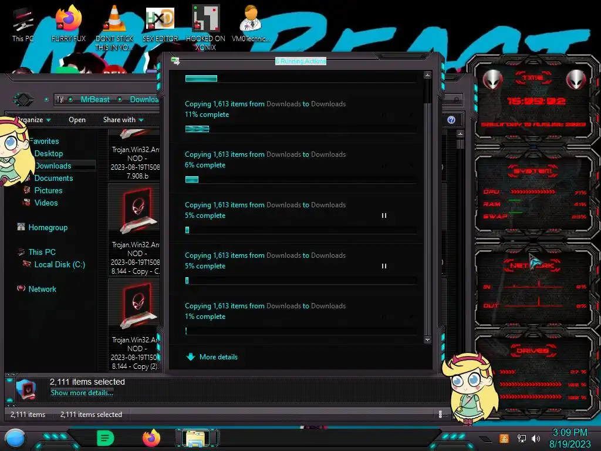The width and height of the screenshot is (601, 451).
Task: Click the copy dialog title bar icon
Action: point(175,60)
